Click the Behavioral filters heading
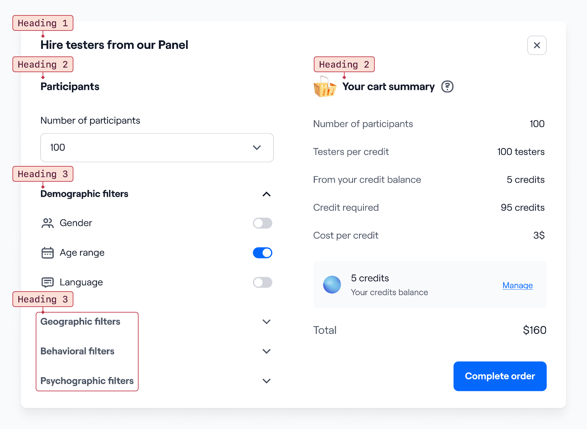587x429 pixels. [77, 351]
